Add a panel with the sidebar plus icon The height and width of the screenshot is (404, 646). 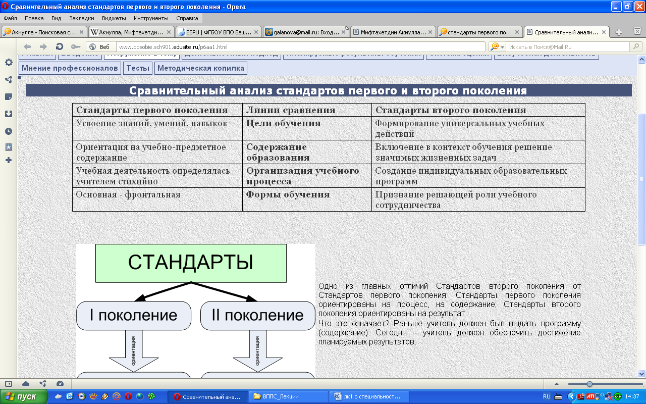pyautogui.click(x=9, y=160)
